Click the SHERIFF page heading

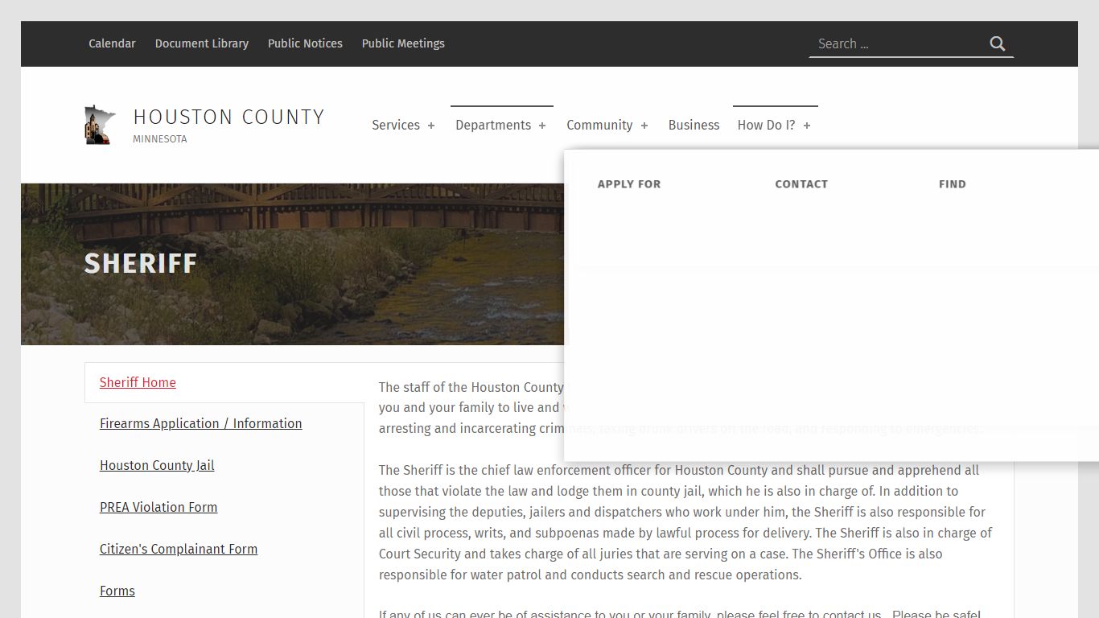(141, 264)
